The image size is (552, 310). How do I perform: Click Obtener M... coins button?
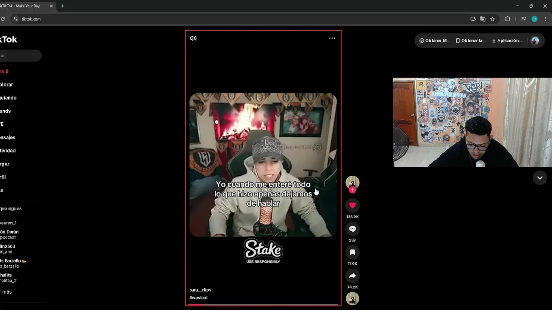[434, 40]
